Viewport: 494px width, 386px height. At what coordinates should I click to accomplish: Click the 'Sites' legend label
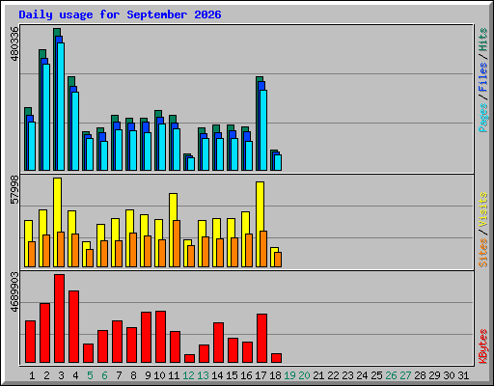tap(483, 253)
